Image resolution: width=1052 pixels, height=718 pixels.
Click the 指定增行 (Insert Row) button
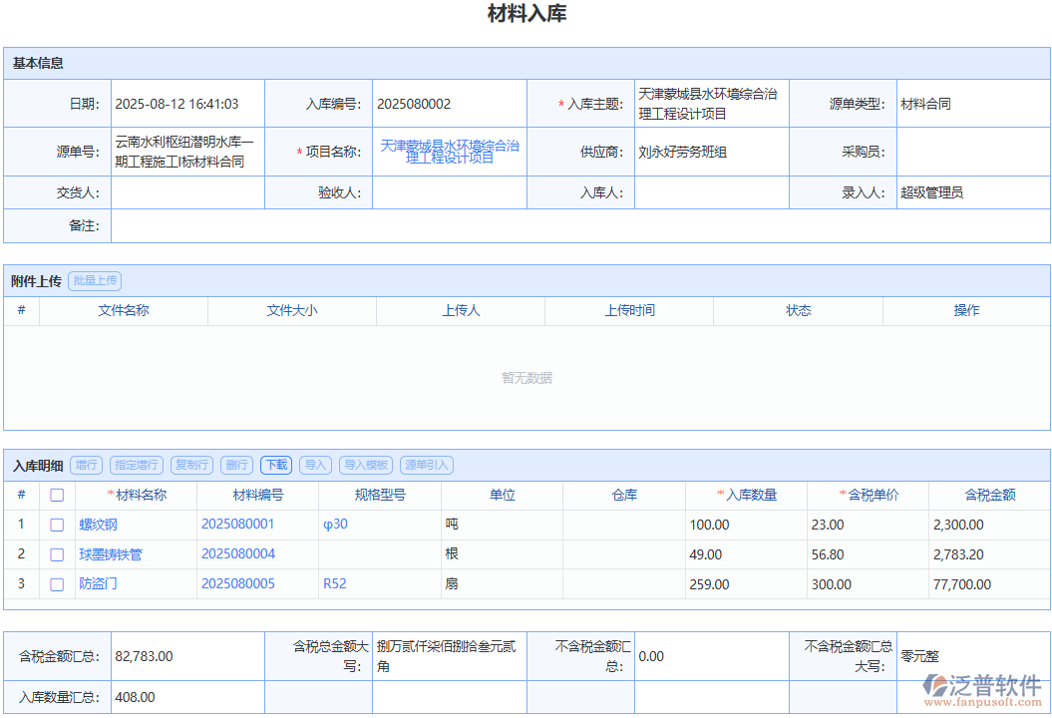click(x=137, y=465)
